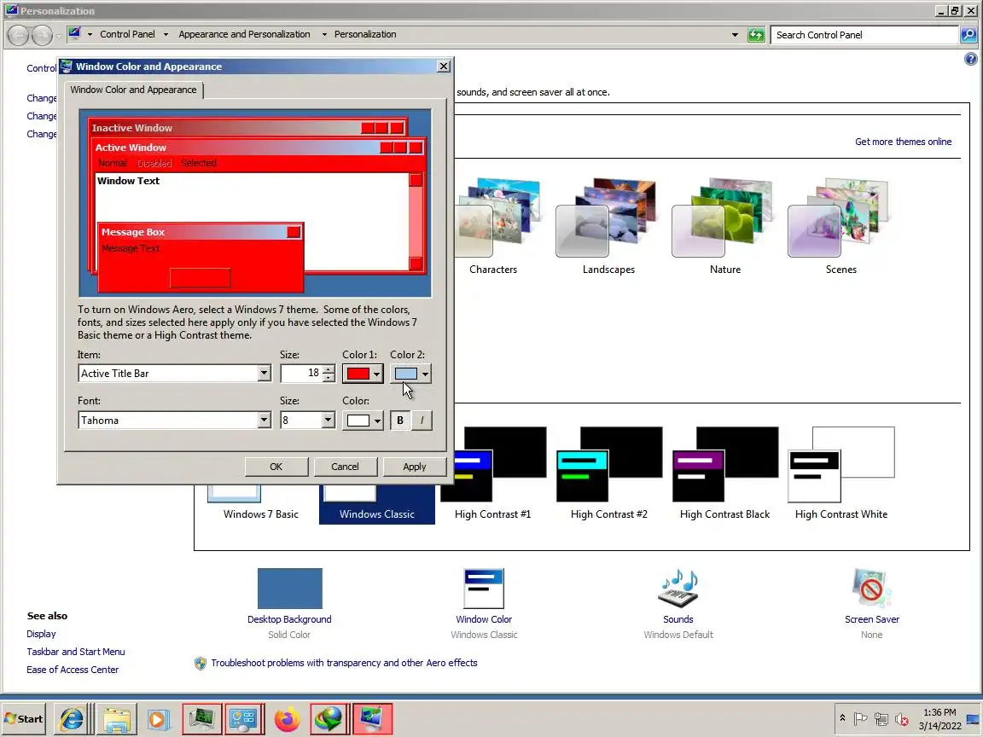The image size is (983, 737).
Task: Launch Windows Media Player from taskbar
Action: click(158, 719)
